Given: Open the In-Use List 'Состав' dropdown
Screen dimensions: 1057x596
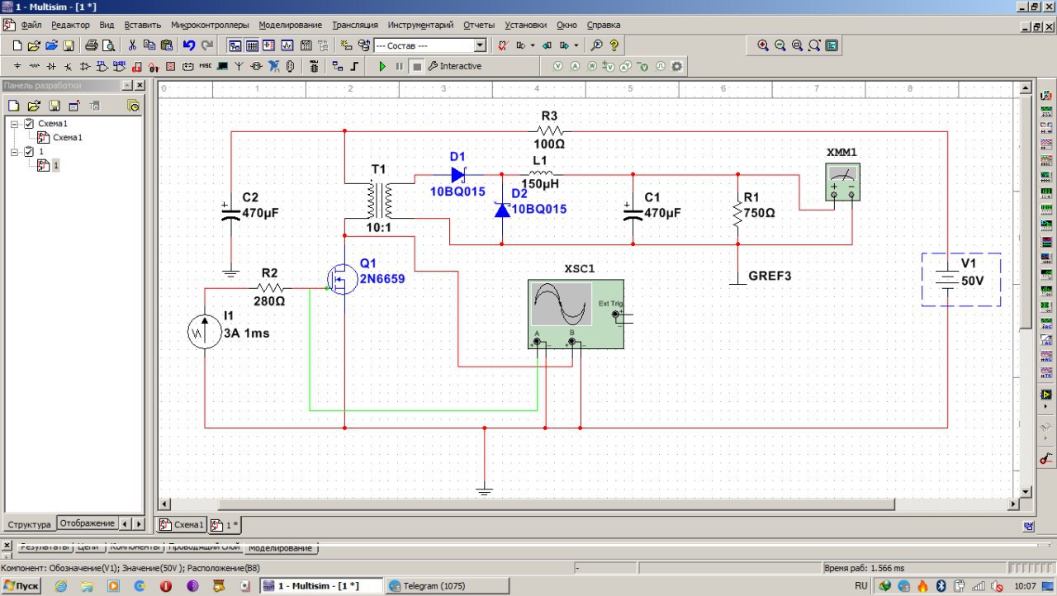Looking at the screenshot, I should (480, 45).
